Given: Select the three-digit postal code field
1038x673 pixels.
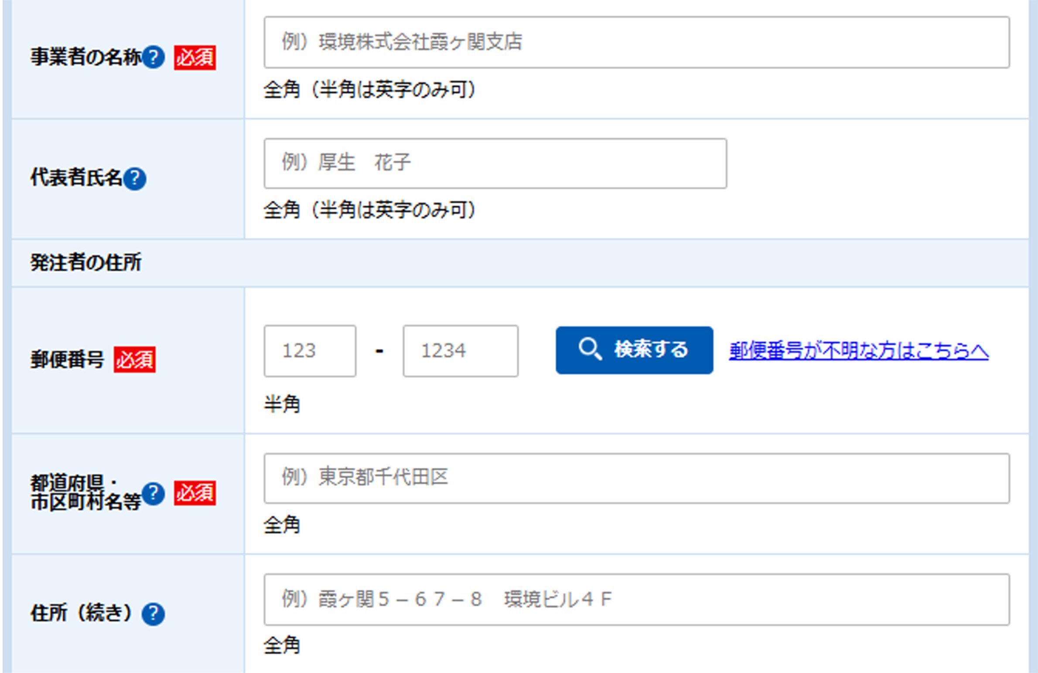Looking at the screenshot, I should tap(310, 351).
